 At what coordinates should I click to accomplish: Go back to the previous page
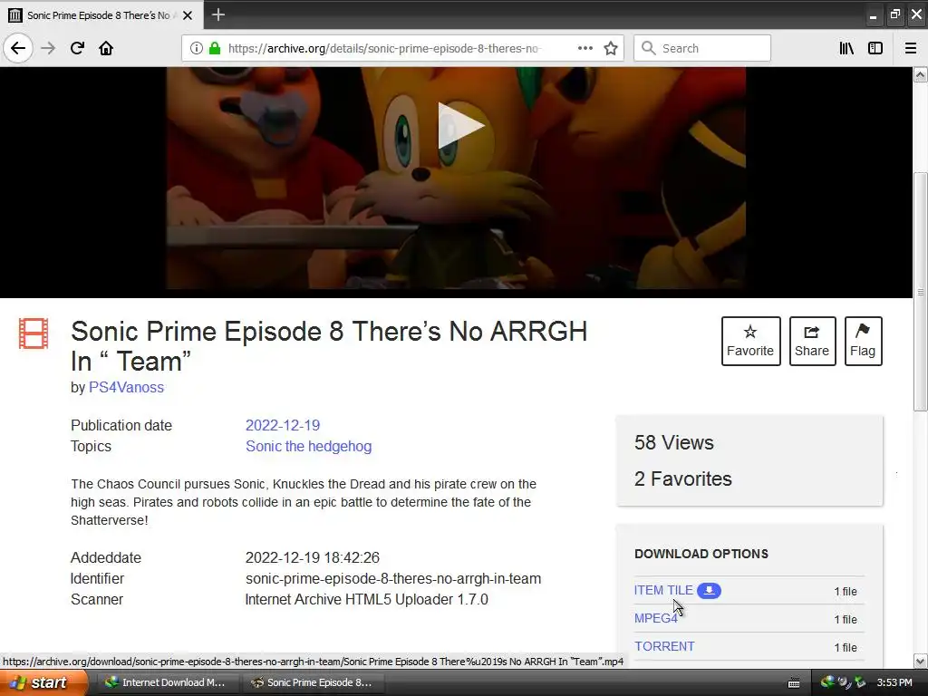[18, 48]
